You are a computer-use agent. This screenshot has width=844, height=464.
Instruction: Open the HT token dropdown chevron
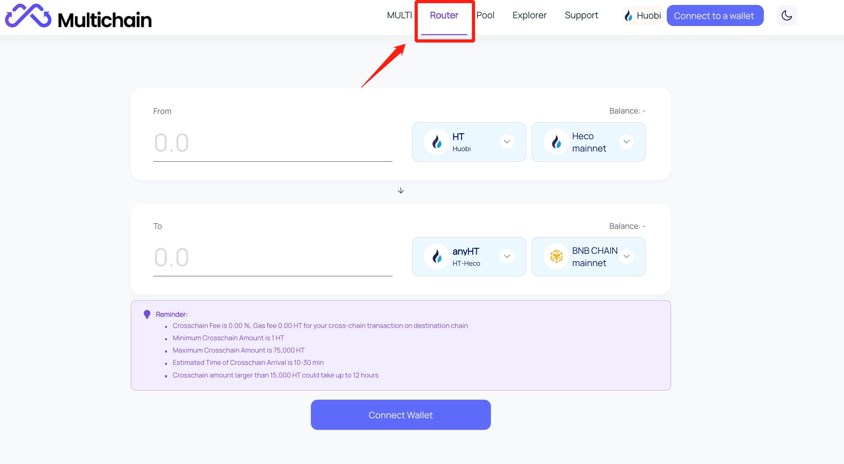click(x=507, y=142)
